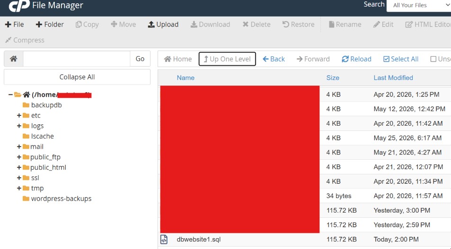Click the ssl folder icon
Image resolution: width=451 pixels, height=249 pixels.
pyautogui.click(x=26, y=178)
